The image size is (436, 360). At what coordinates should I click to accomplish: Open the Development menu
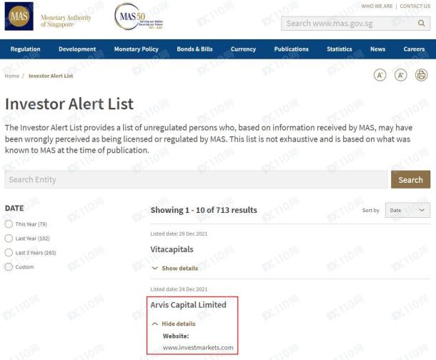pyautogui.click(x=77, y=49)
